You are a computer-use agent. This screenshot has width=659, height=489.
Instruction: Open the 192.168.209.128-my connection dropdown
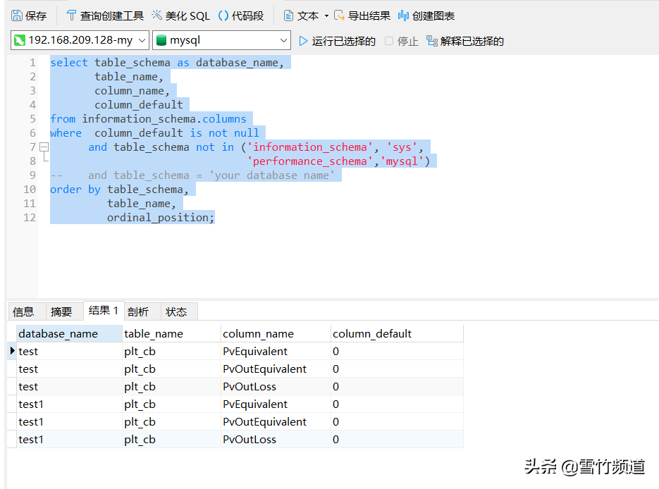(141, 40)
